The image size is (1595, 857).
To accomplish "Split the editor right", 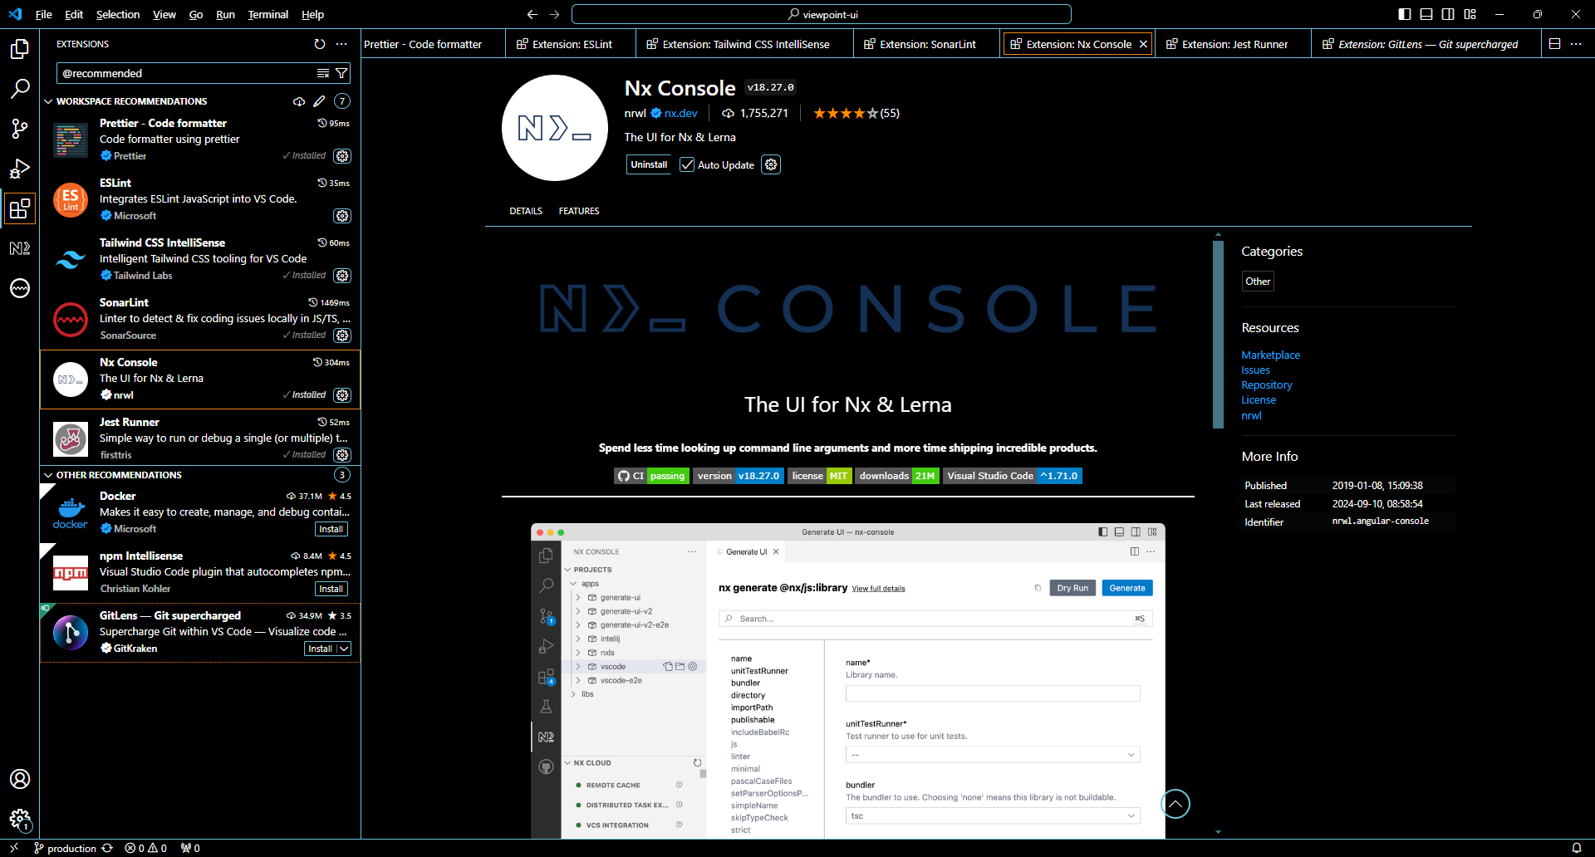I will [1554, 44].
